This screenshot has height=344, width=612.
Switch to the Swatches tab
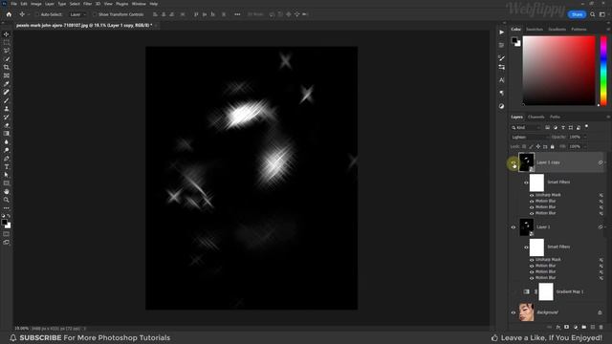click(x=535, y=30)
